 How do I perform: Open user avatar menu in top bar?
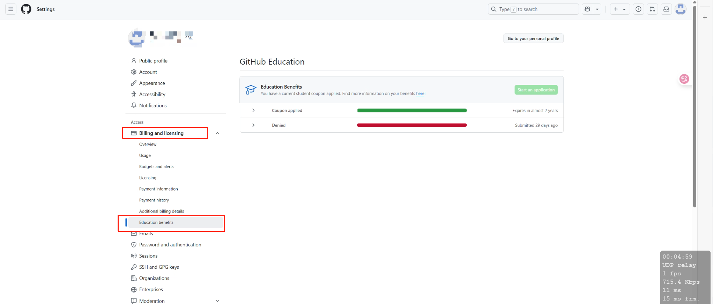[x=681, y=9]
